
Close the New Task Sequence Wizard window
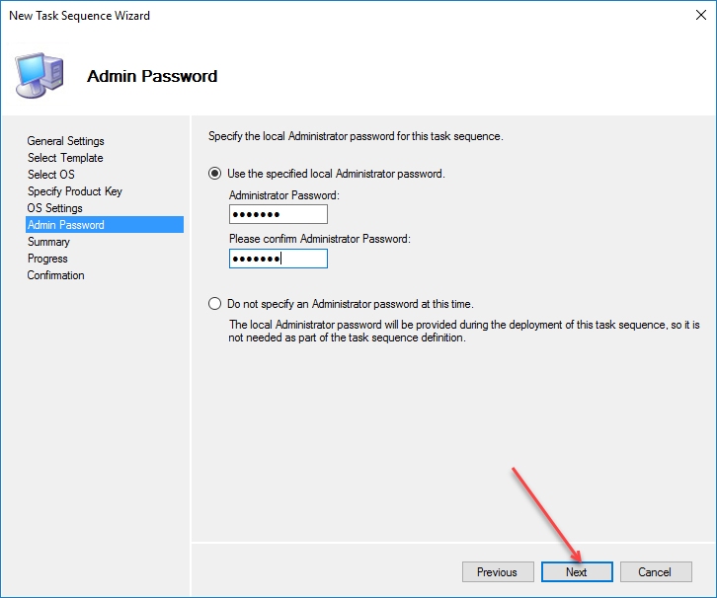tap(694, 16)
